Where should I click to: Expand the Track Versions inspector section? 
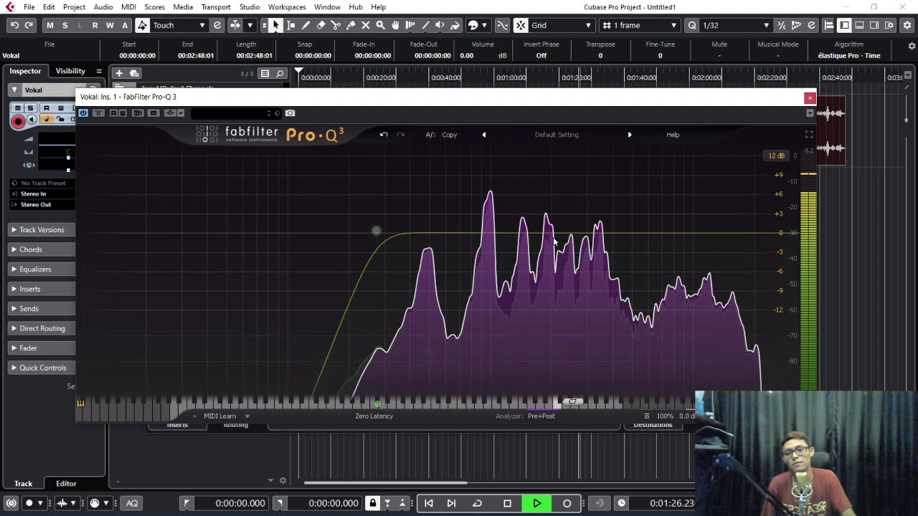(x=42, y=230)
